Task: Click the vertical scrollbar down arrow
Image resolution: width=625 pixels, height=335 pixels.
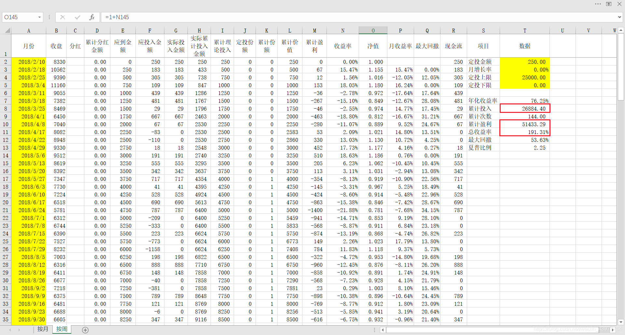Action: pyautogui.click(x=621, y=322)
